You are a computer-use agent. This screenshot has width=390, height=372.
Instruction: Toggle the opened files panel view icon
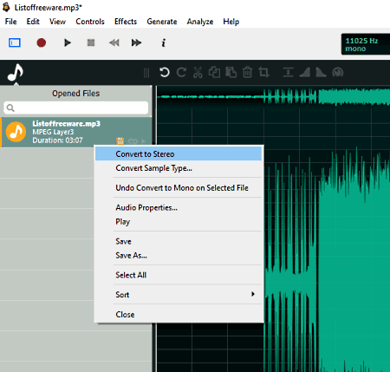(x=15, y=42)
